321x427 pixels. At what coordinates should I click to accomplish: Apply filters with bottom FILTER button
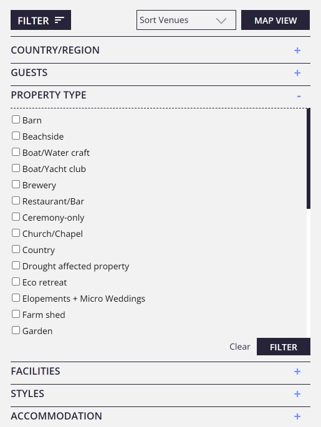coord(284,347)
